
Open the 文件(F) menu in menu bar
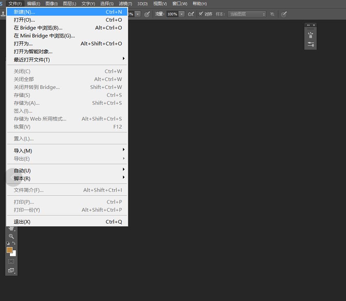click(x=15, y=4)
